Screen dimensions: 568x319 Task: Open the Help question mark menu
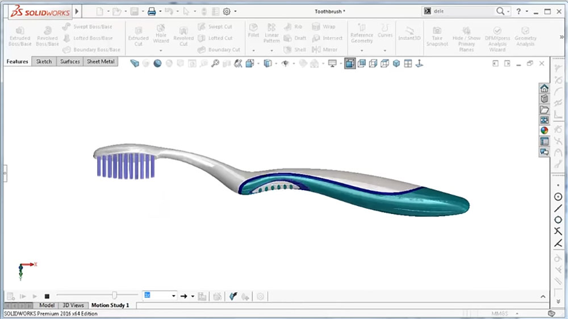(519, 11)
